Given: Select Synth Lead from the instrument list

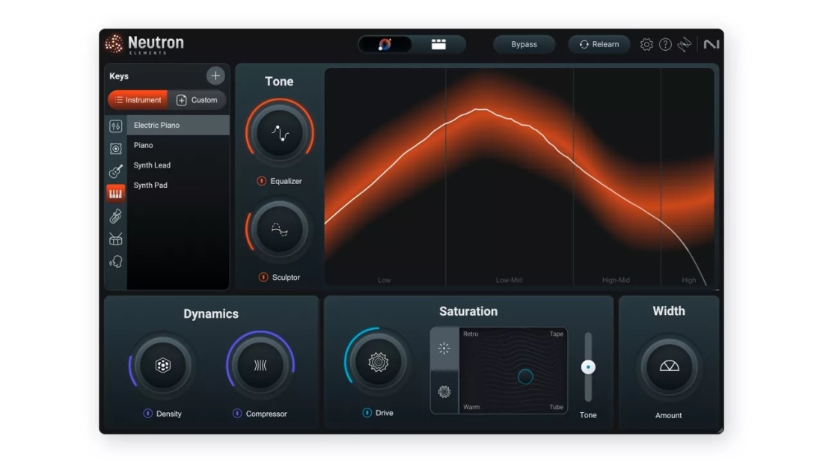Looking at the screenshot, I should tap(152, 165).
